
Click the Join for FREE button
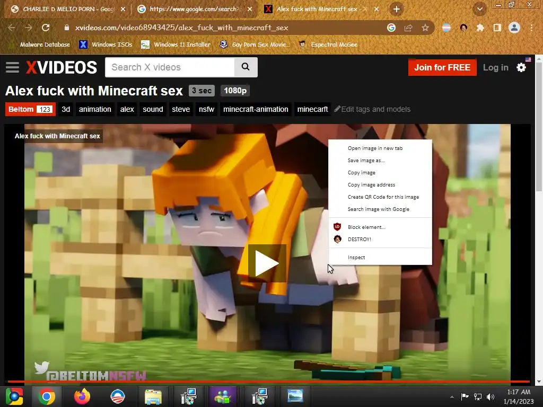[x=442, y=67]
